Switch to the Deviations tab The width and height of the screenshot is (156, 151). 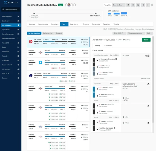click(x=106, y=24)
